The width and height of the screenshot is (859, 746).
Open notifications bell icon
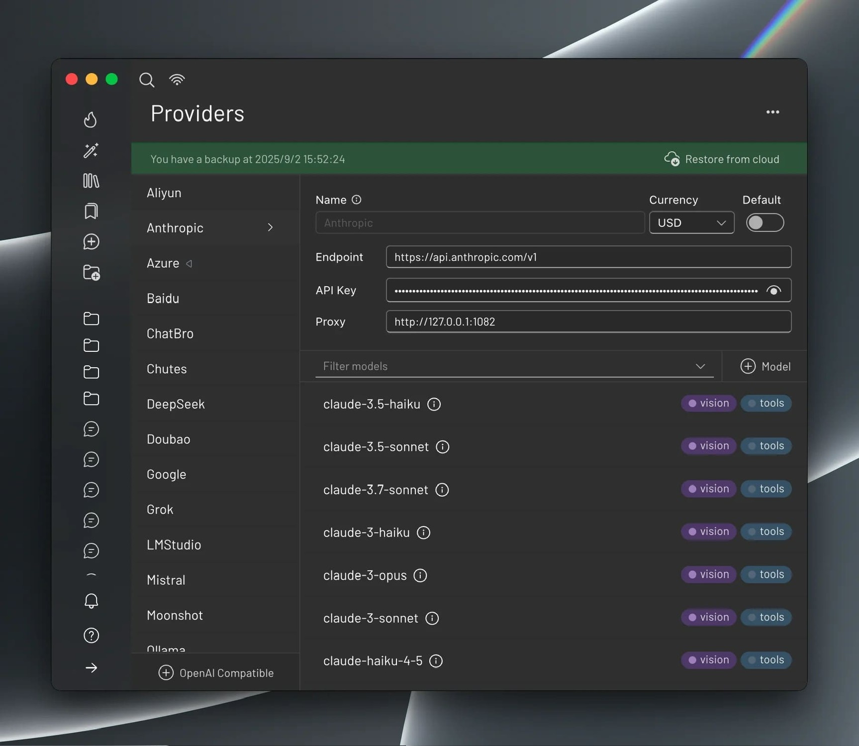[x=91, y=601]
